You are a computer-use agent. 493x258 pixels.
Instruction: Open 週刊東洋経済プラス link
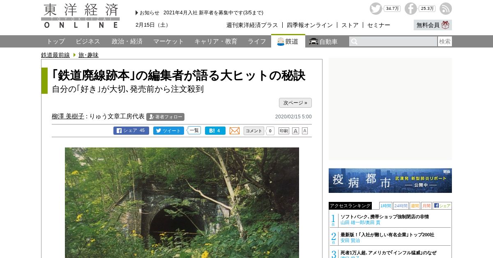252,25
